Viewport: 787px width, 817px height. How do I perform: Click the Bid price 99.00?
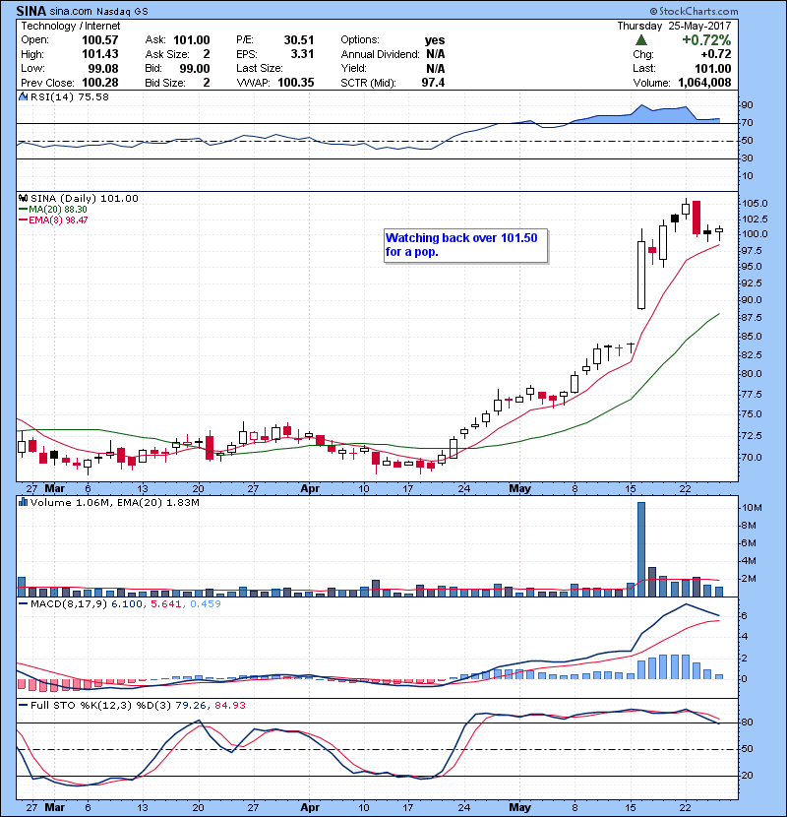click(195, 69)
